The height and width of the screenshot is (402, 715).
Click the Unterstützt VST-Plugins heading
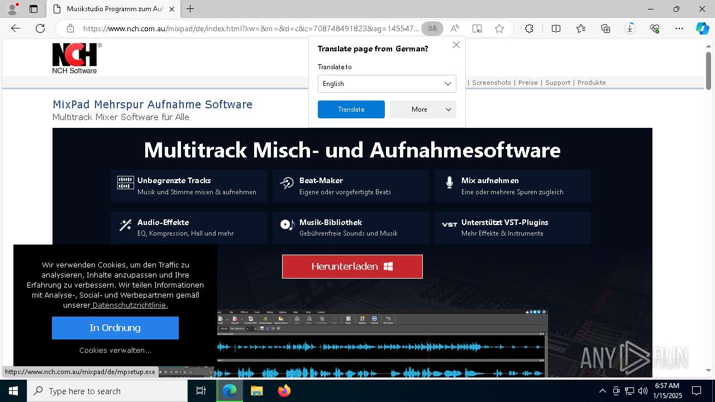pyautogui.click(x=505, y=222)
